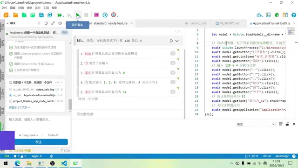Collapse the scenario with chevron down

[177, 41]
